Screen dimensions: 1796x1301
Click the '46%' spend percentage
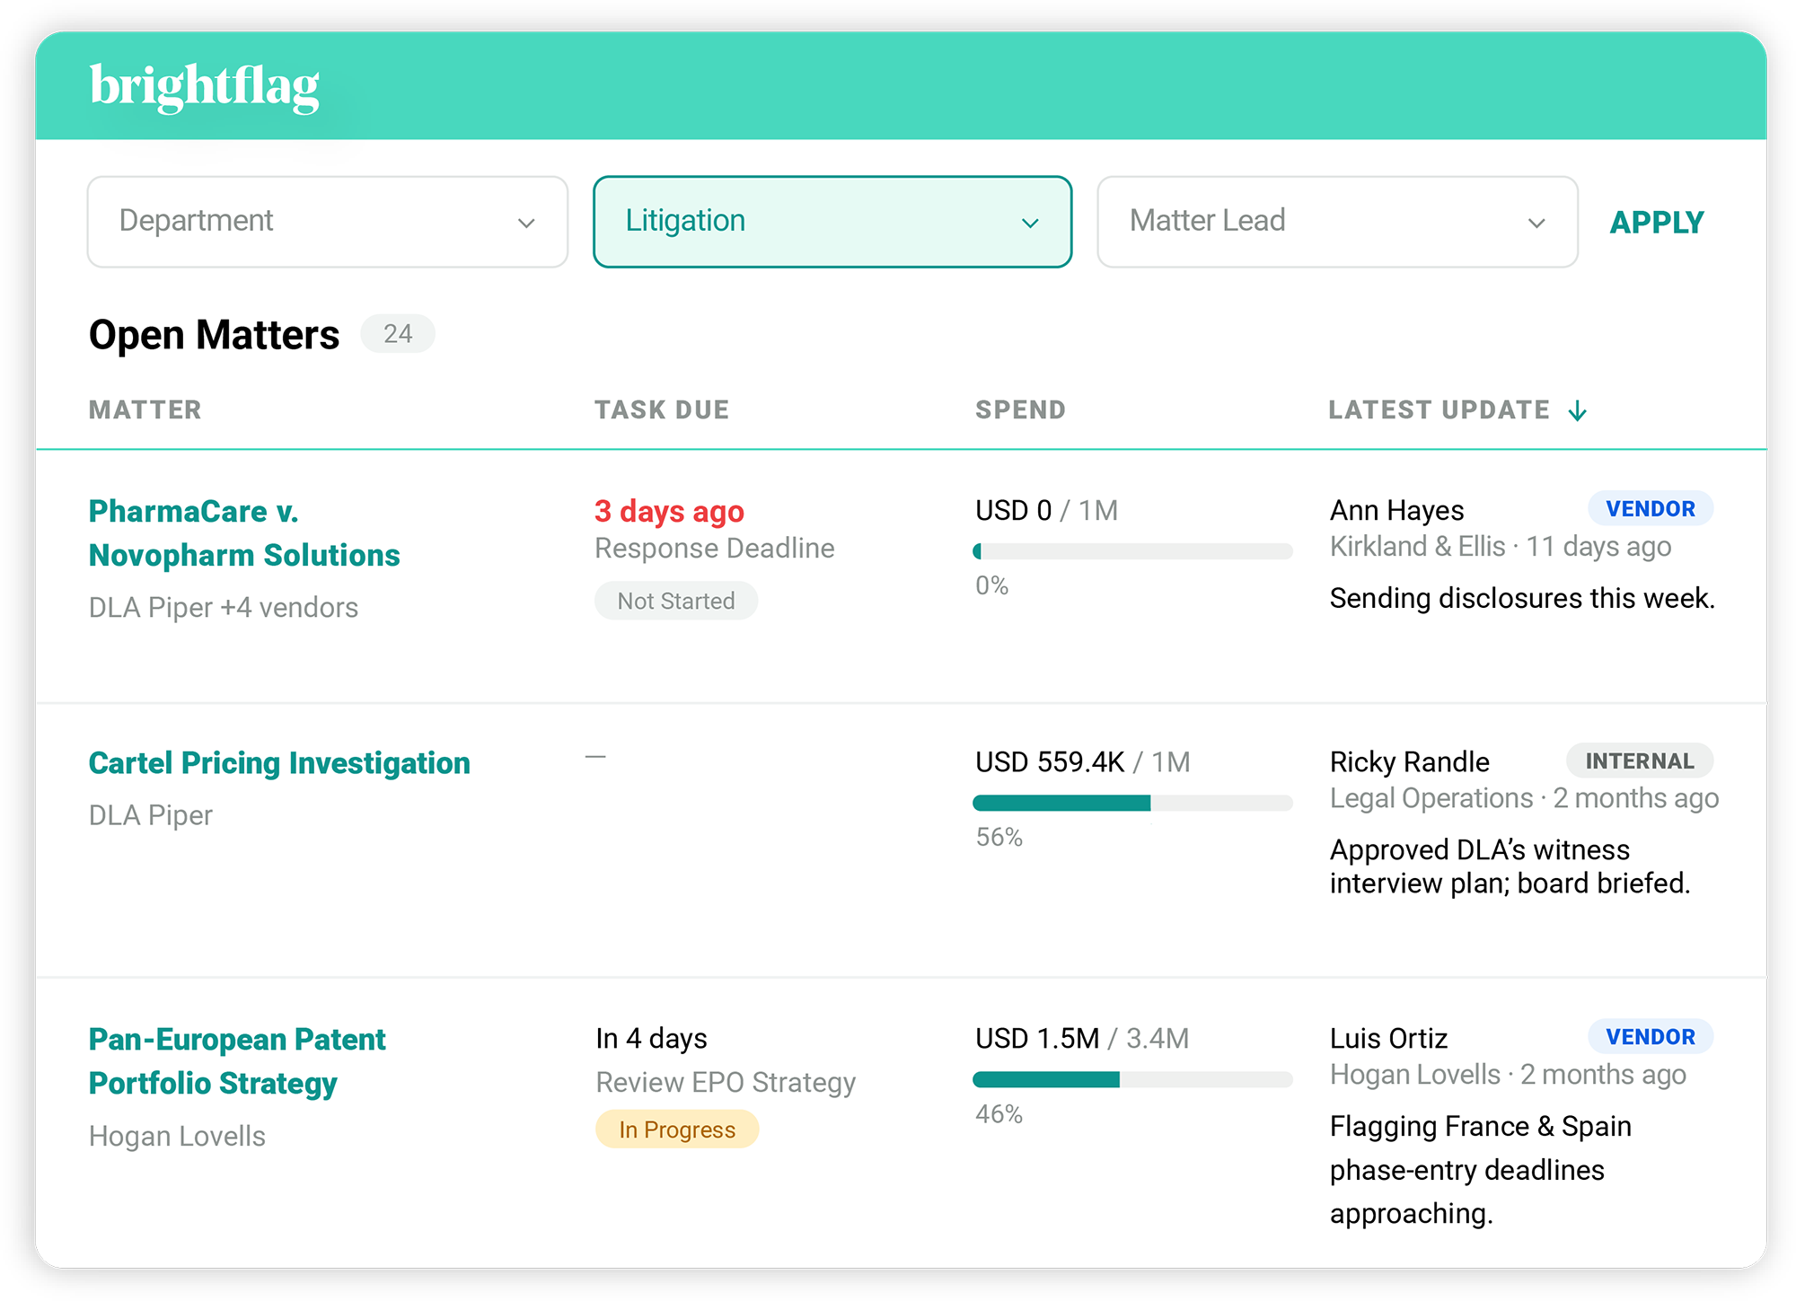click(x=999, y=1114)
